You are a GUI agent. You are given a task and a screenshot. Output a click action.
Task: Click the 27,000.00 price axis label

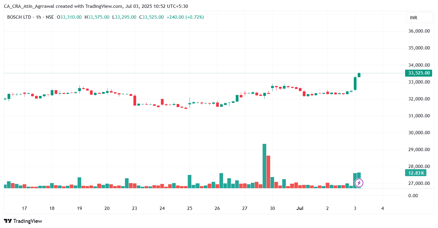click(419, 183)
